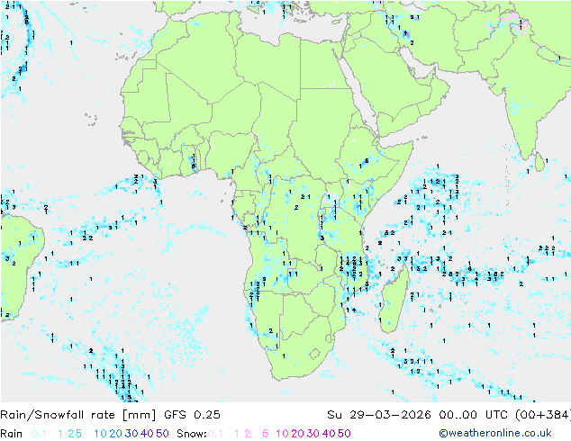Select the 'Rain' legend label
This screenshot has width=571, height=441.
(12, 434)
